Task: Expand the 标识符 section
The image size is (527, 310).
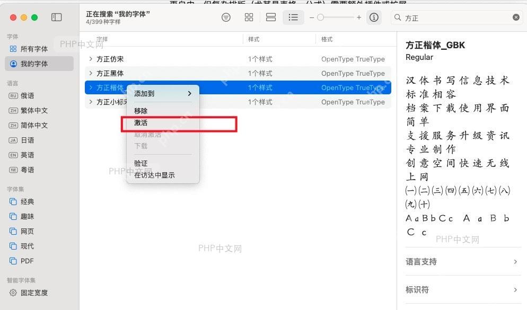Action: (x=463, y=289)
